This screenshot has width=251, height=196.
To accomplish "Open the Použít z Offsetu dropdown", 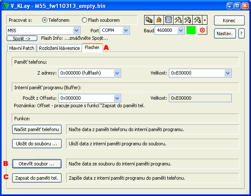I will (x=117, y=98).
